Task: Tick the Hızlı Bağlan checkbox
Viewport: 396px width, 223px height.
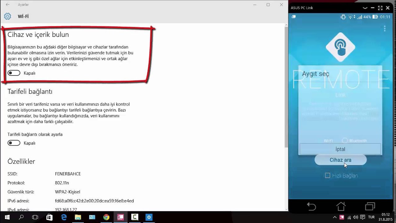Action: pyautogui.click(x=328, y=176)
